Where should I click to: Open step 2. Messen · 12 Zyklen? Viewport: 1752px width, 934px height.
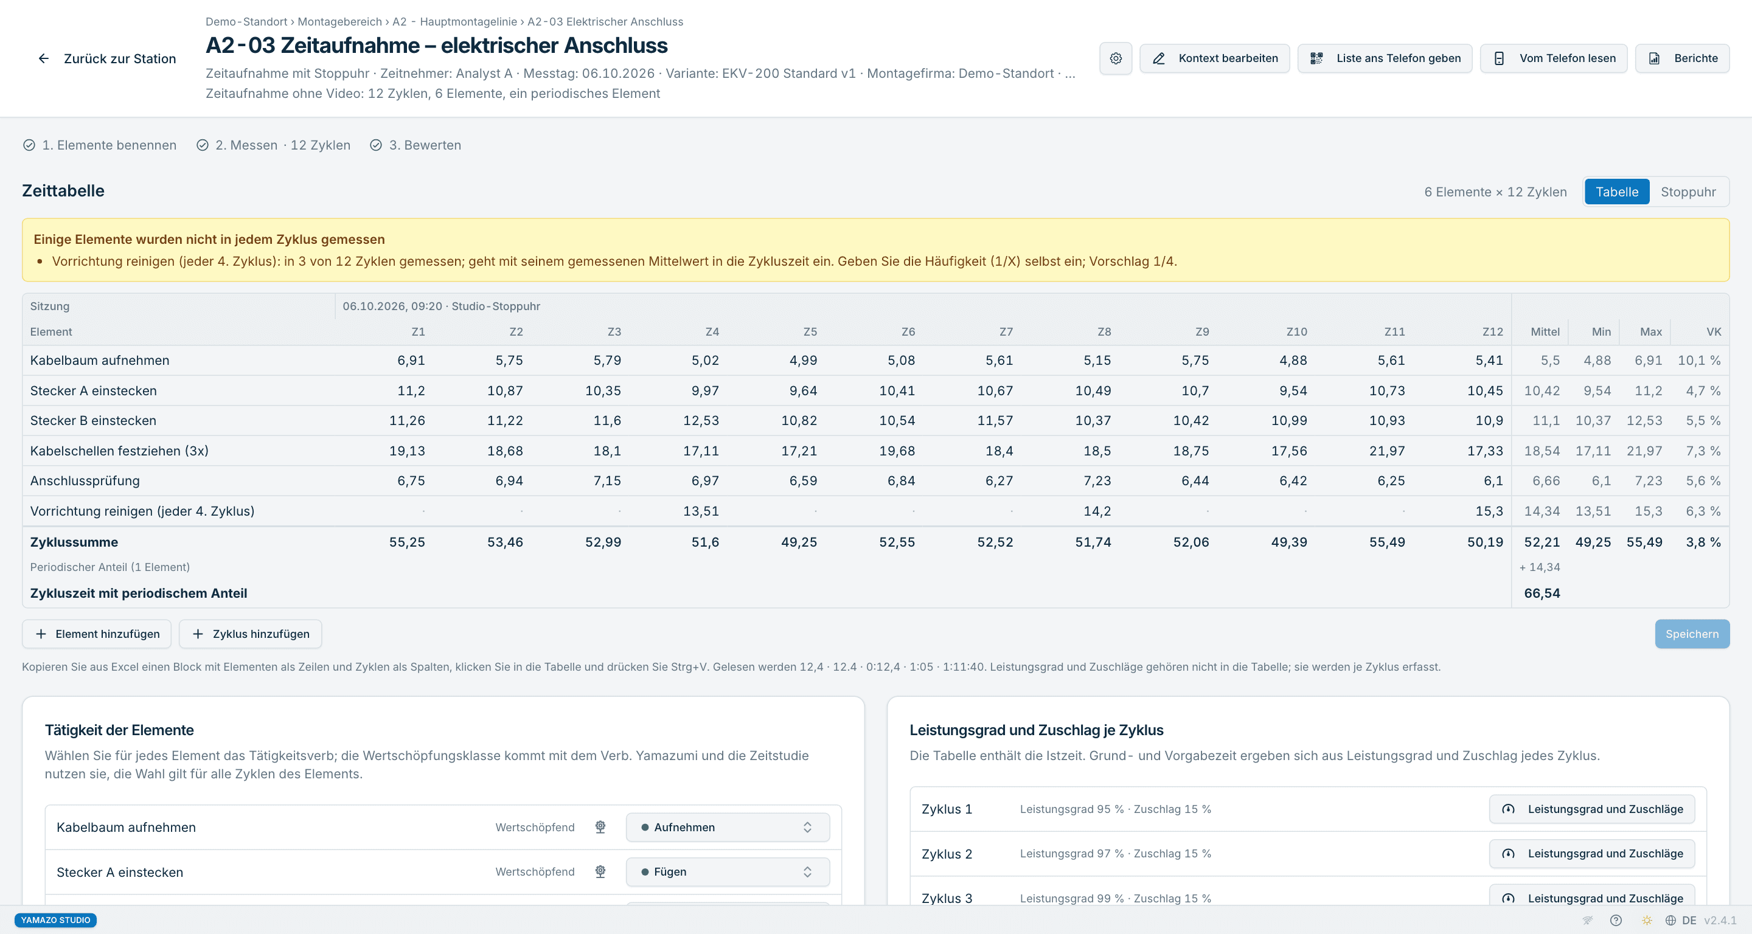point(273,145)
